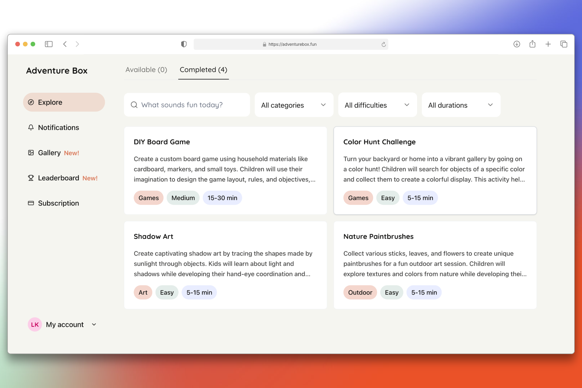Go back using the navigation arrow
This screenshot has height=388, width=582.
coord(65,44)
